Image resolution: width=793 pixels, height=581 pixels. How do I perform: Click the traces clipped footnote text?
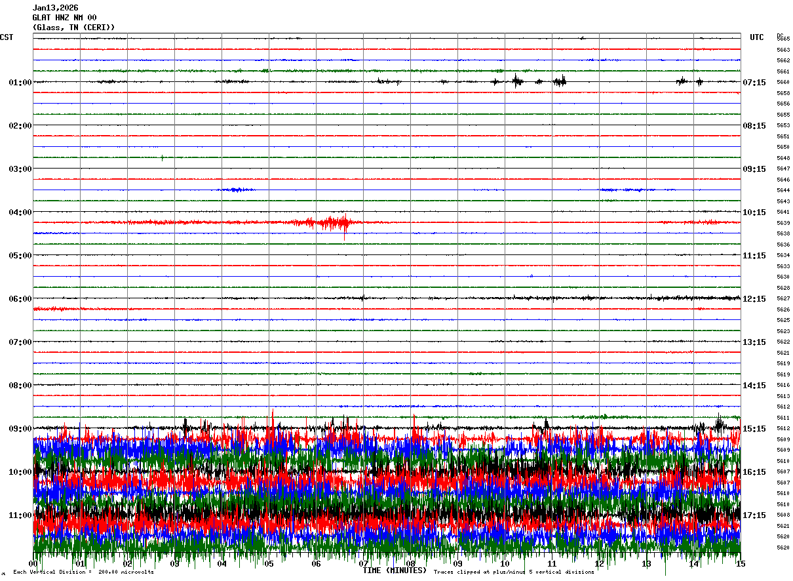pos(514,572)
